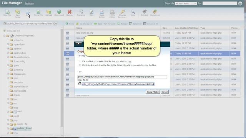Click the tree panel vertical scrollbar

(x=62, y=78)
